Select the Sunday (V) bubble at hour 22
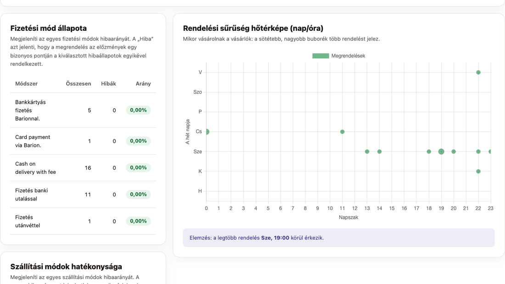Image resolution: width=505 pixels, height=284 pixels. click(478, 72)
